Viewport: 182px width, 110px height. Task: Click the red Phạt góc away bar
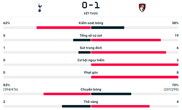(x=135, y=77)
